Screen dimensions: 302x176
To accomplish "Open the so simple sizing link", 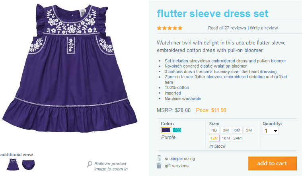I will coord(180,159).
